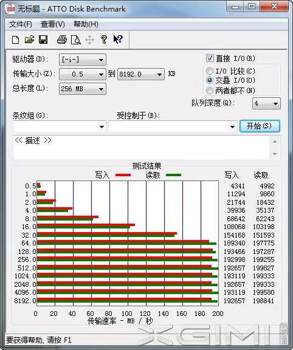Select the 交叠 I/O radio option

(210, 80)
